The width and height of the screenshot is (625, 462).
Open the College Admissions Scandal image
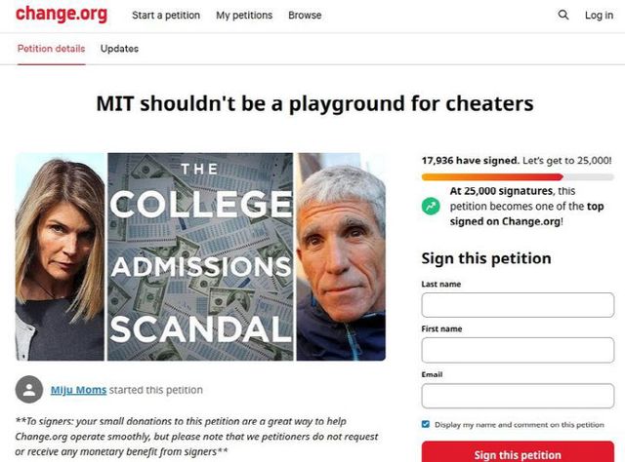pyautogui.click(x=200, y=256)
